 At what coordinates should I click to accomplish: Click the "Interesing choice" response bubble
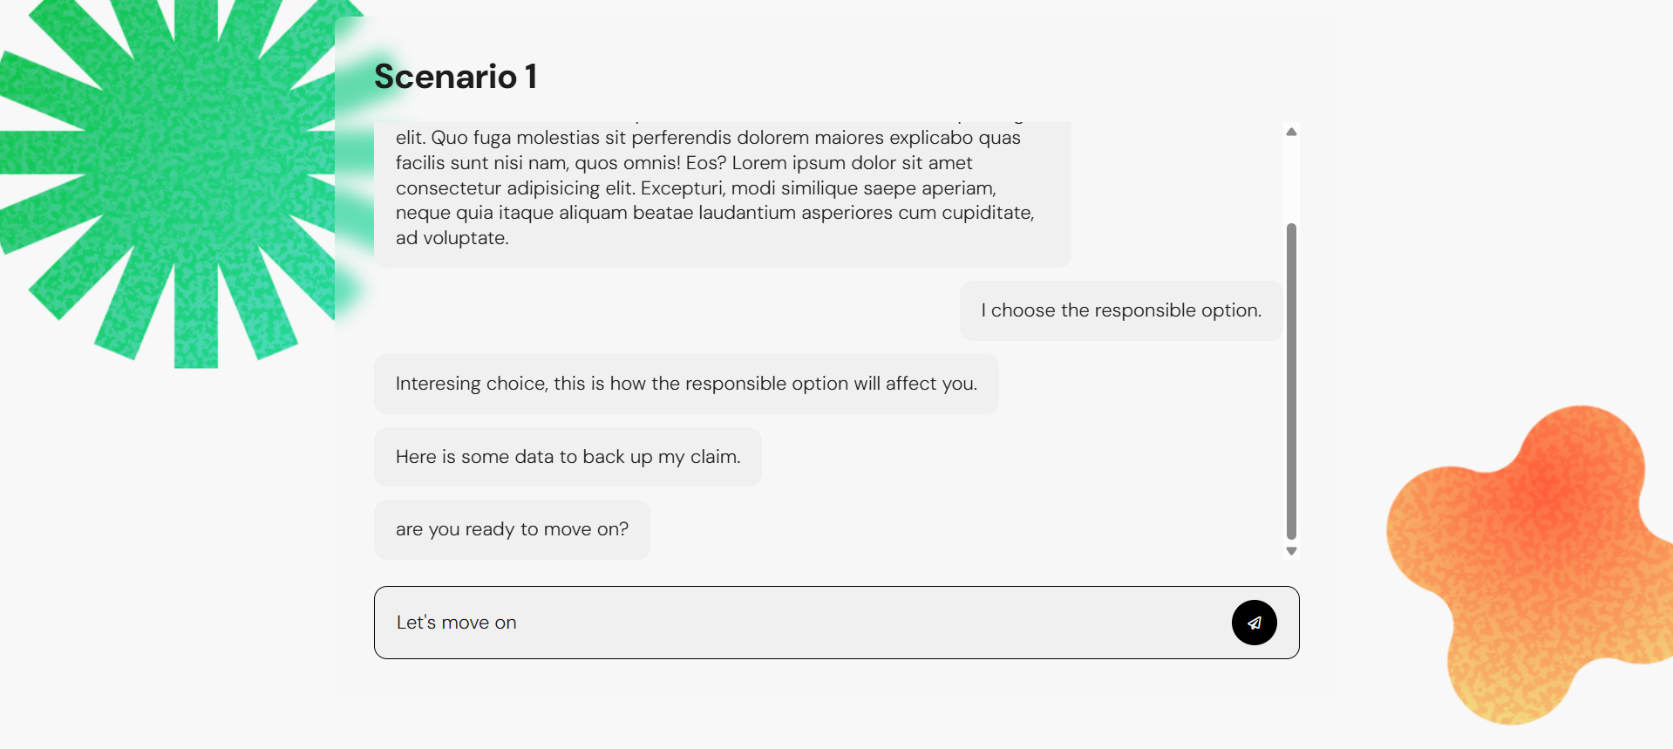click(x=686, y=384)
